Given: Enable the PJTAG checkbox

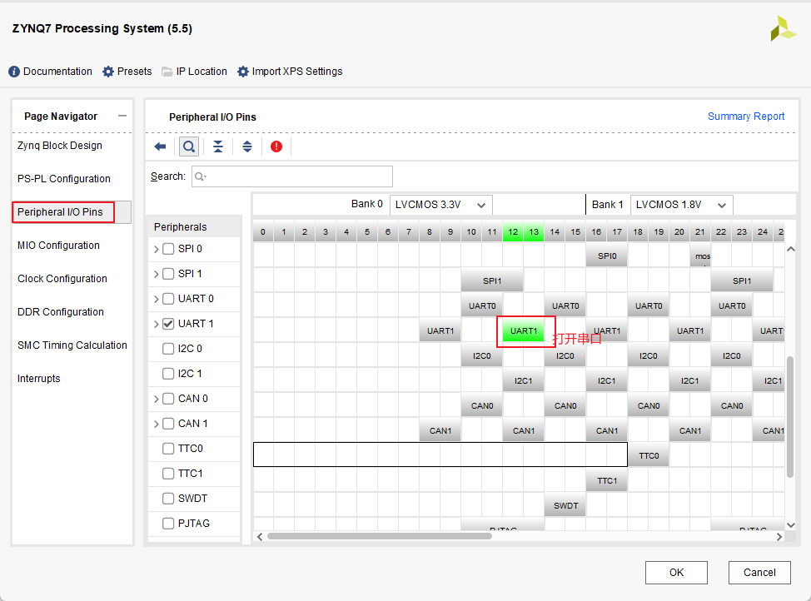Looking at the screenshot, I should 168,524.
